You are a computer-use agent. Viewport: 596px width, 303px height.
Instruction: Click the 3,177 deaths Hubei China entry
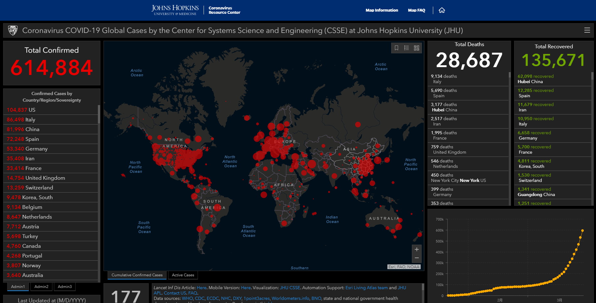point(468,107)
